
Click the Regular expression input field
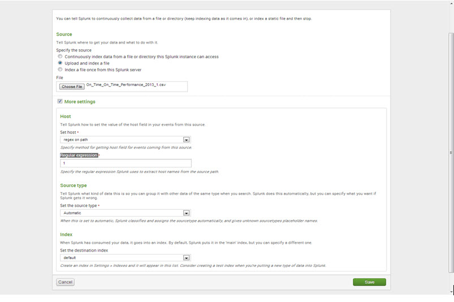126,163
